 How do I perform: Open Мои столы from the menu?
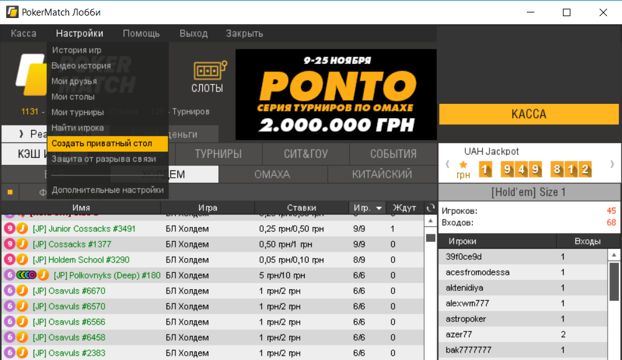tap(108, 96)
